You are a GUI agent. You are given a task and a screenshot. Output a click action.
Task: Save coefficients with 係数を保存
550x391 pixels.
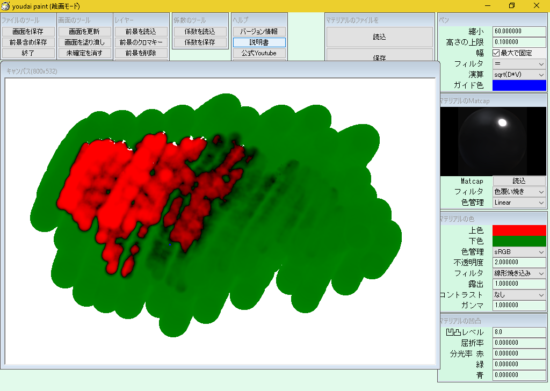(200, 42)
